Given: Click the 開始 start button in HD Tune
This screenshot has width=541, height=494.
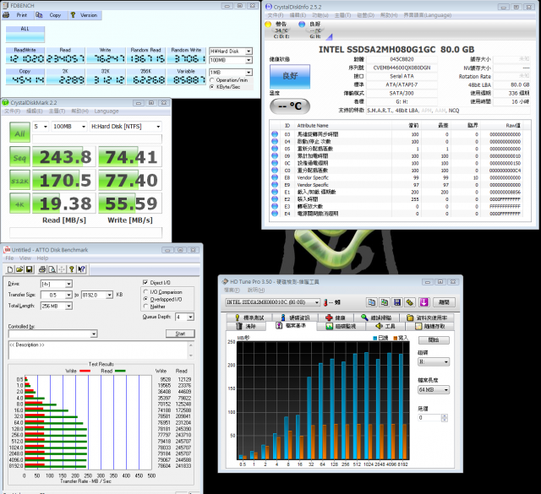Looking at the screenshot, I should (x=434, y=340).
